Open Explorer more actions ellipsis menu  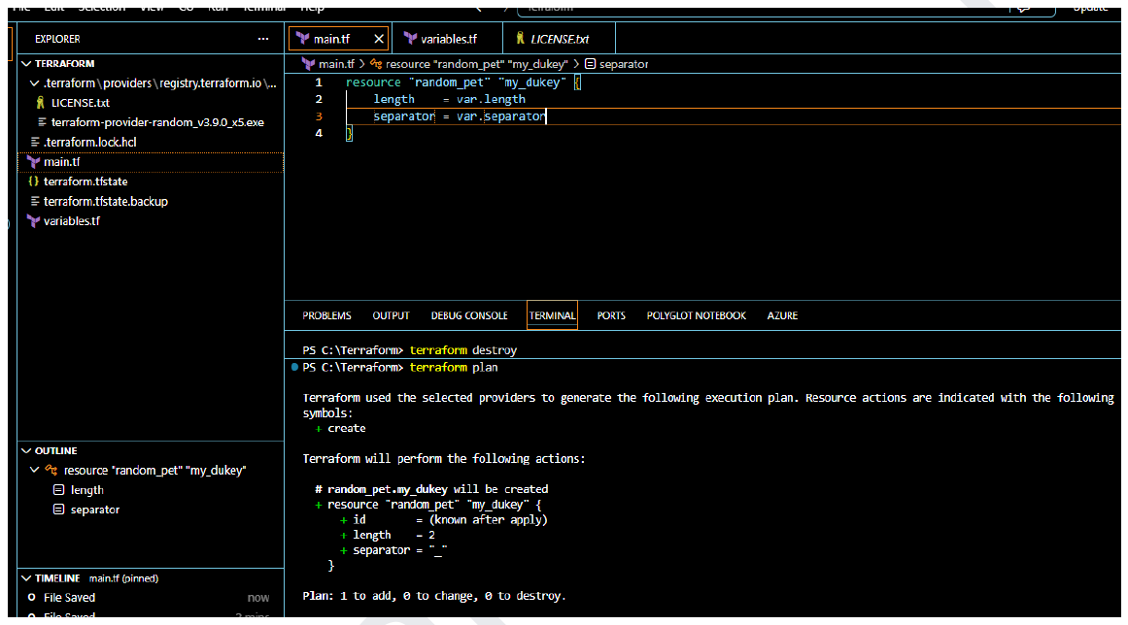coord(263,39)
